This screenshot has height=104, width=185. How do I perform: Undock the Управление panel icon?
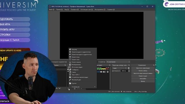(154, 65)
